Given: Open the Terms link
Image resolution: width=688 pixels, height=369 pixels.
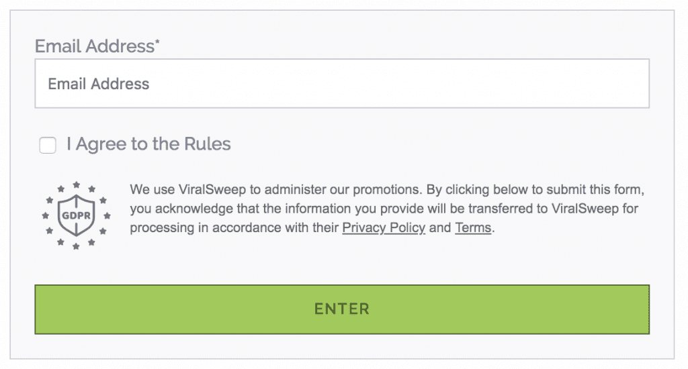Looking at the screenshot, I should pos(473,228).
